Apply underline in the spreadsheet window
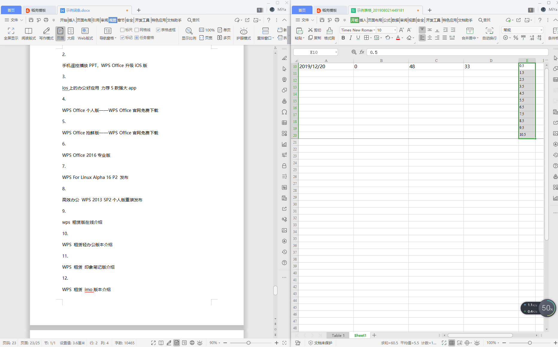Screen dimensions: 558x347 (x=358, y=38)
